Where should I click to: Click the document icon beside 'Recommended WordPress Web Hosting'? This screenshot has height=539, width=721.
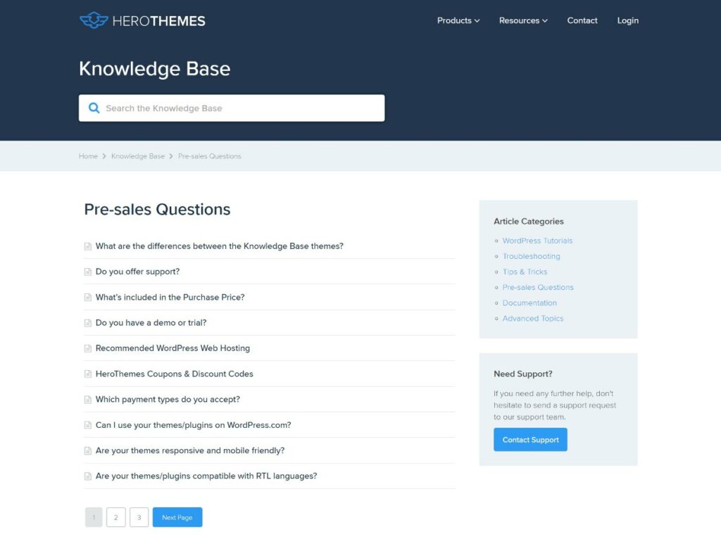tap(87, 348)
